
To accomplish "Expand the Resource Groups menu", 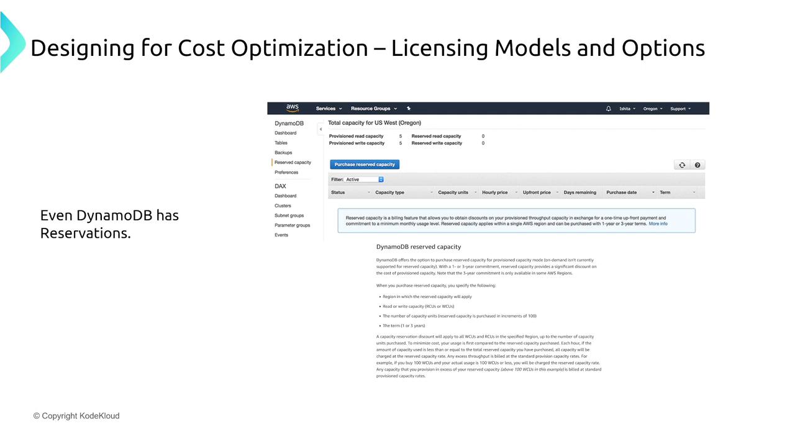I will pyautogui.click(x=373, y=109).
